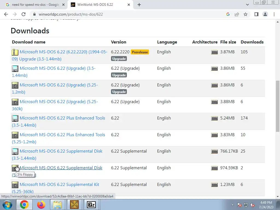Viewport: 280px width, 210px height.
Task: Open the Chrome profile menu
Action: coord(265,14)
